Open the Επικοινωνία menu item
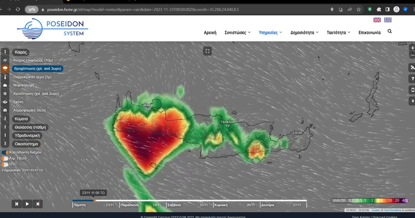415x218 pixels. 369,33
